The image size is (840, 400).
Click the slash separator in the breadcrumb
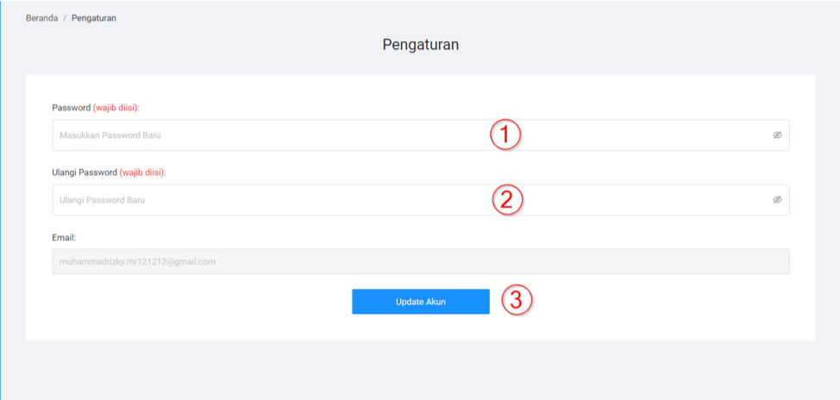coord(65,18)
